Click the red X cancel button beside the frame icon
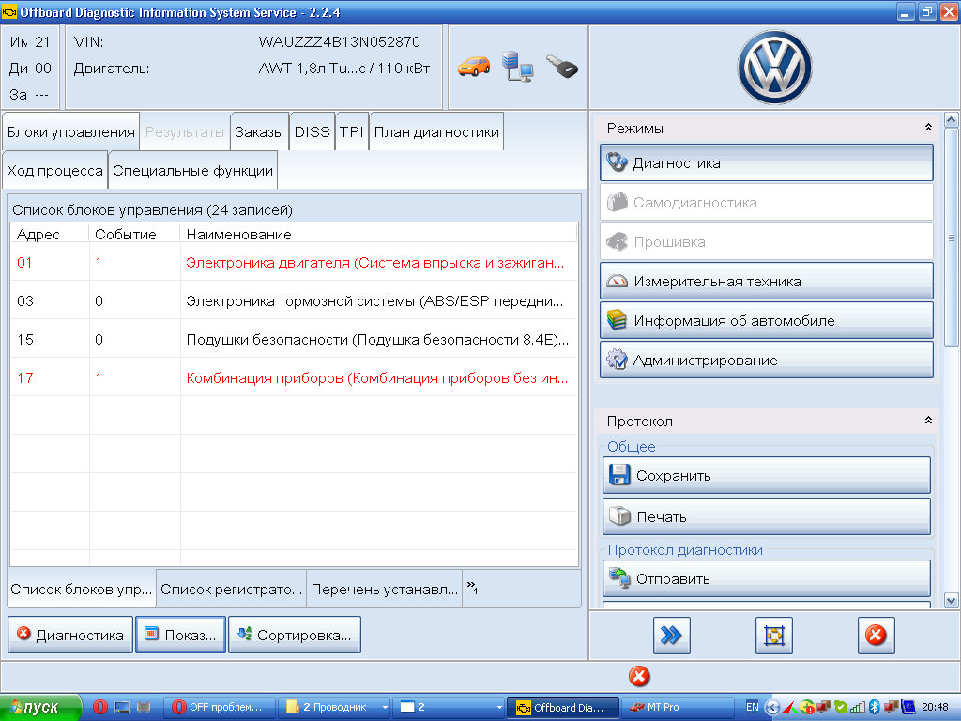The height and width of the screenshot is (721, 961). pos(876,636)
